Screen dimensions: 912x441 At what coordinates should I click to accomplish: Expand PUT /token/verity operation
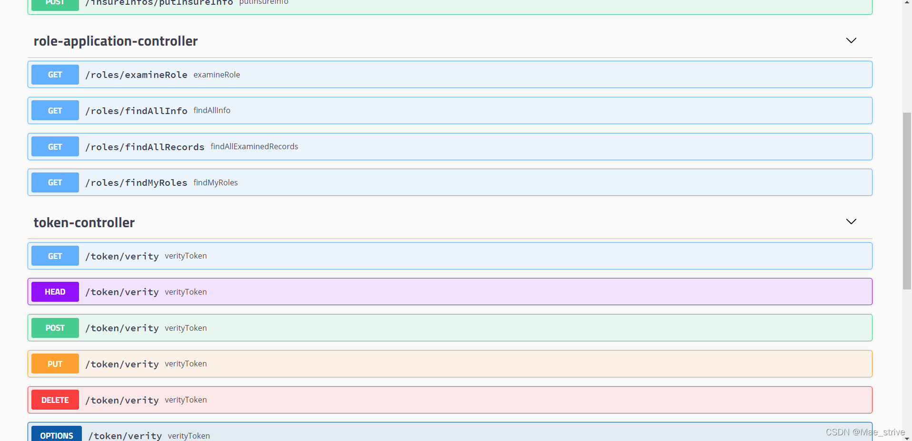(450, 364)
